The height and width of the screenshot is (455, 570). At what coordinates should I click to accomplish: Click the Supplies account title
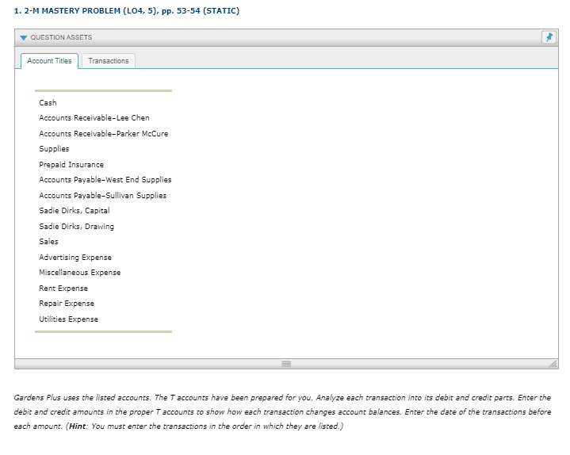[x=54, y=149]
